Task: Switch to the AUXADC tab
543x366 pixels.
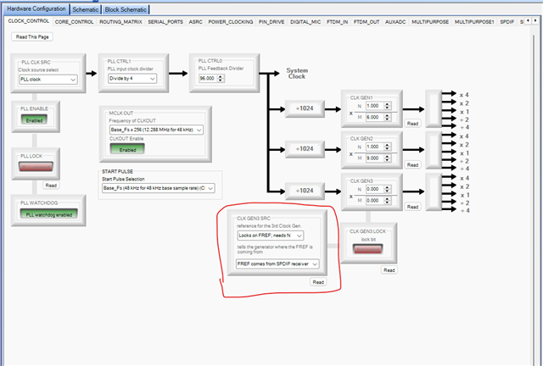Action: click(395, 22)
